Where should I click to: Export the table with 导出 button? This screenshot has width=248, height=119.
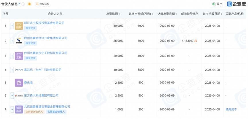click(217, 4)
